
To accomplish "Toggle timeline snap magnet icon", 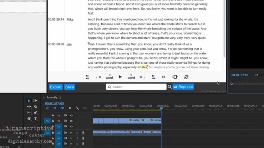I will [55, 108].
